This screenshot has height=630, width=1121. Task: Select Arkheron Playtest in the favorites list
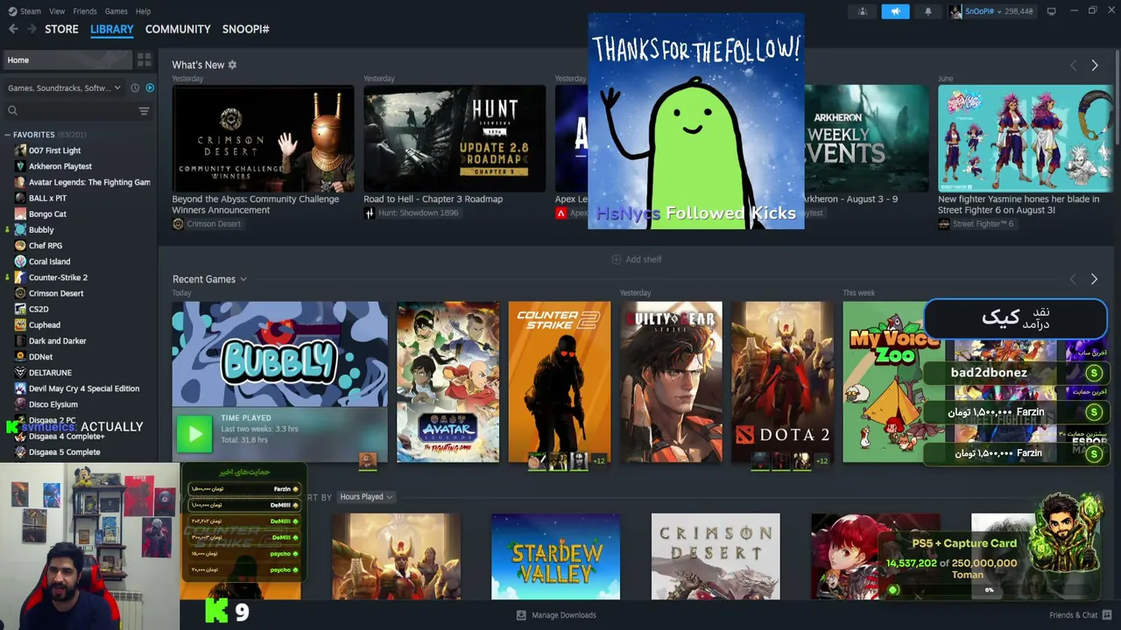tap(60, 166)
